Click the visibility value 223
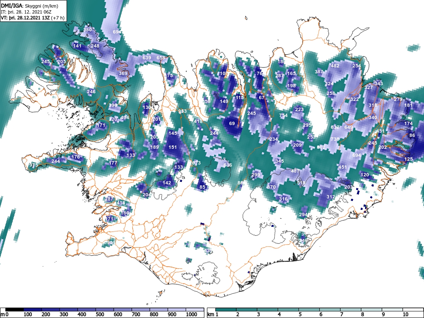 (x=299, y=109)
